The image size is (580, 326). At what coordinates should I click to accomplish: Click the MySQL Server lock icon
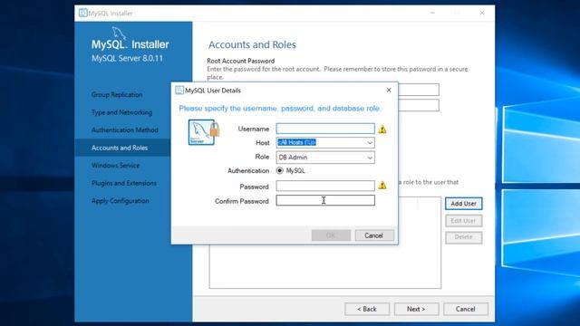click(203, 132)
